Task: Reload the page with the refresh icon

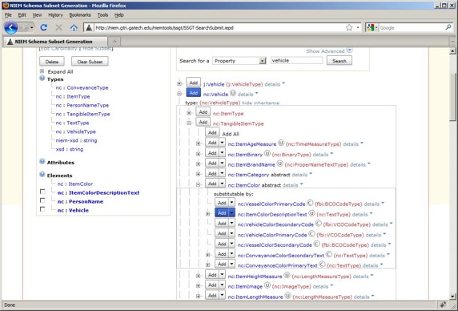Action: (44, 27)
